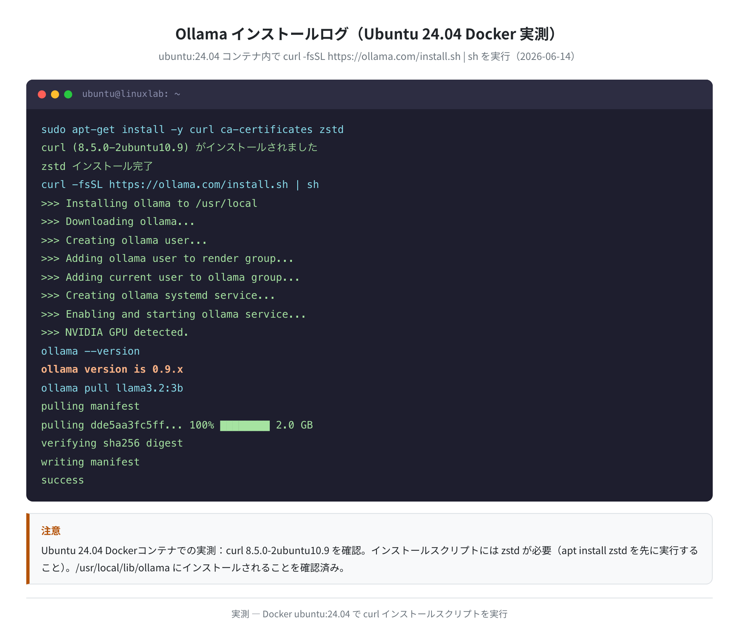Click the pulling manifest line
739x637 pixels.
point(90,406)
